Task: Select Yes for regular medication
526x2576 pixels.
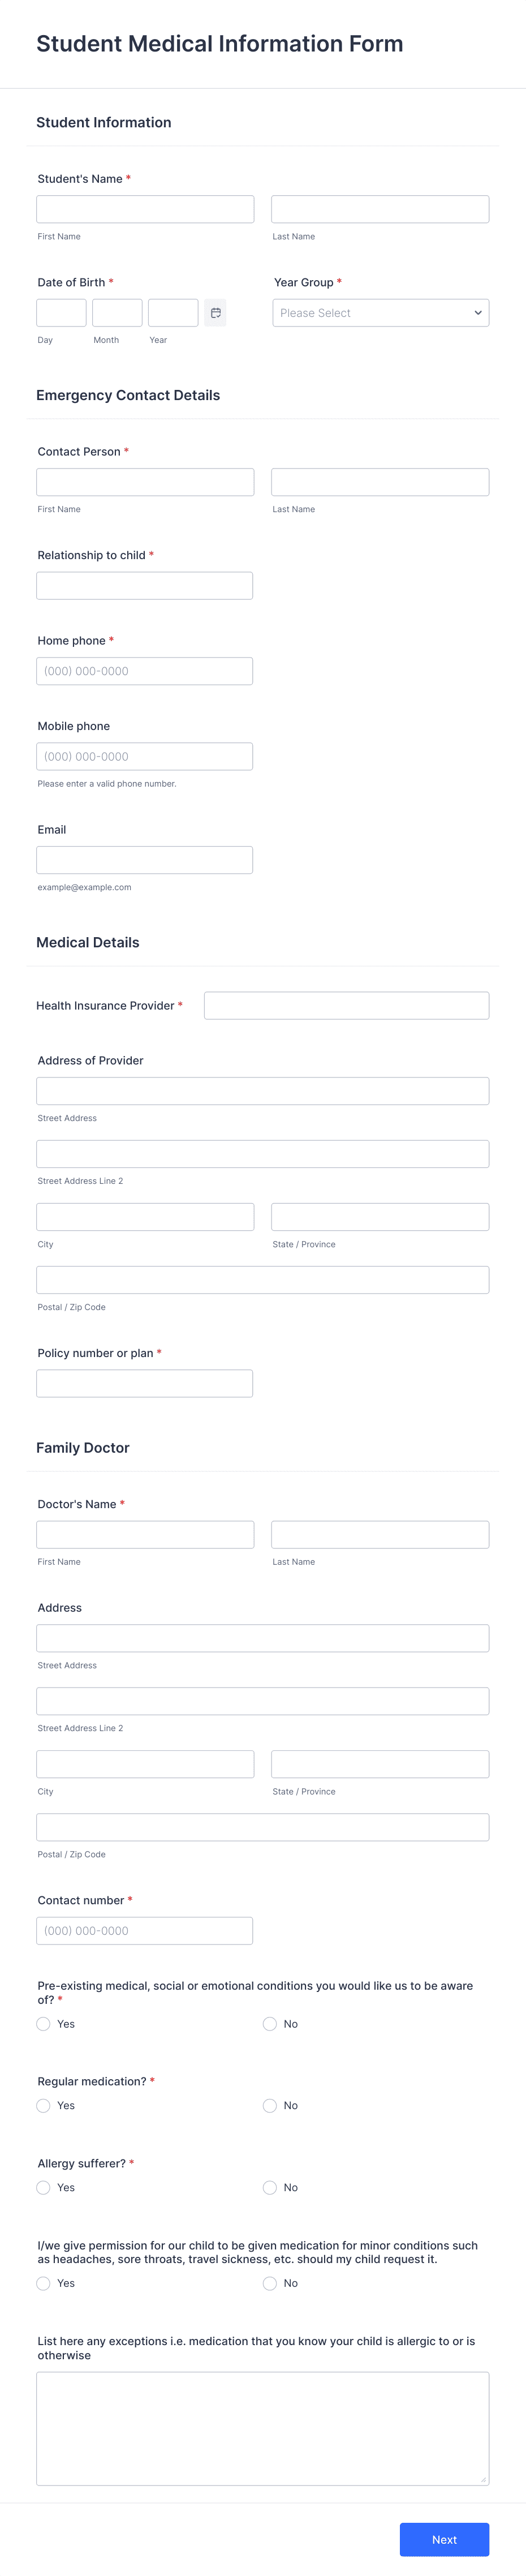Action: click(43, 2105)
